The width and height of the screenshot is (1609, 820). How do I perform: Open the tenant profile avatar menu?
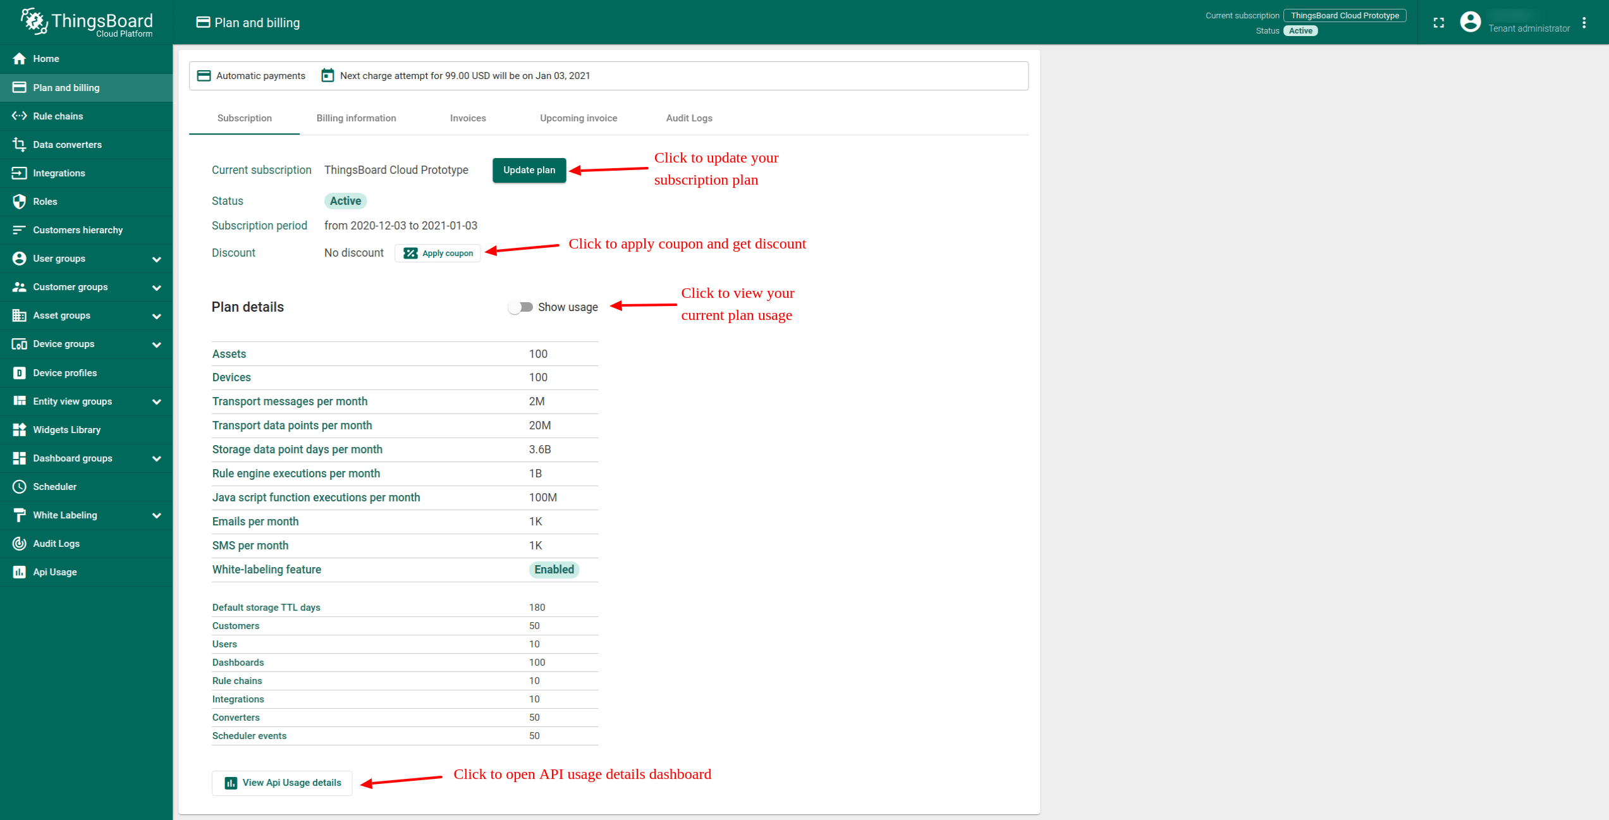(x=1470, y=21)
